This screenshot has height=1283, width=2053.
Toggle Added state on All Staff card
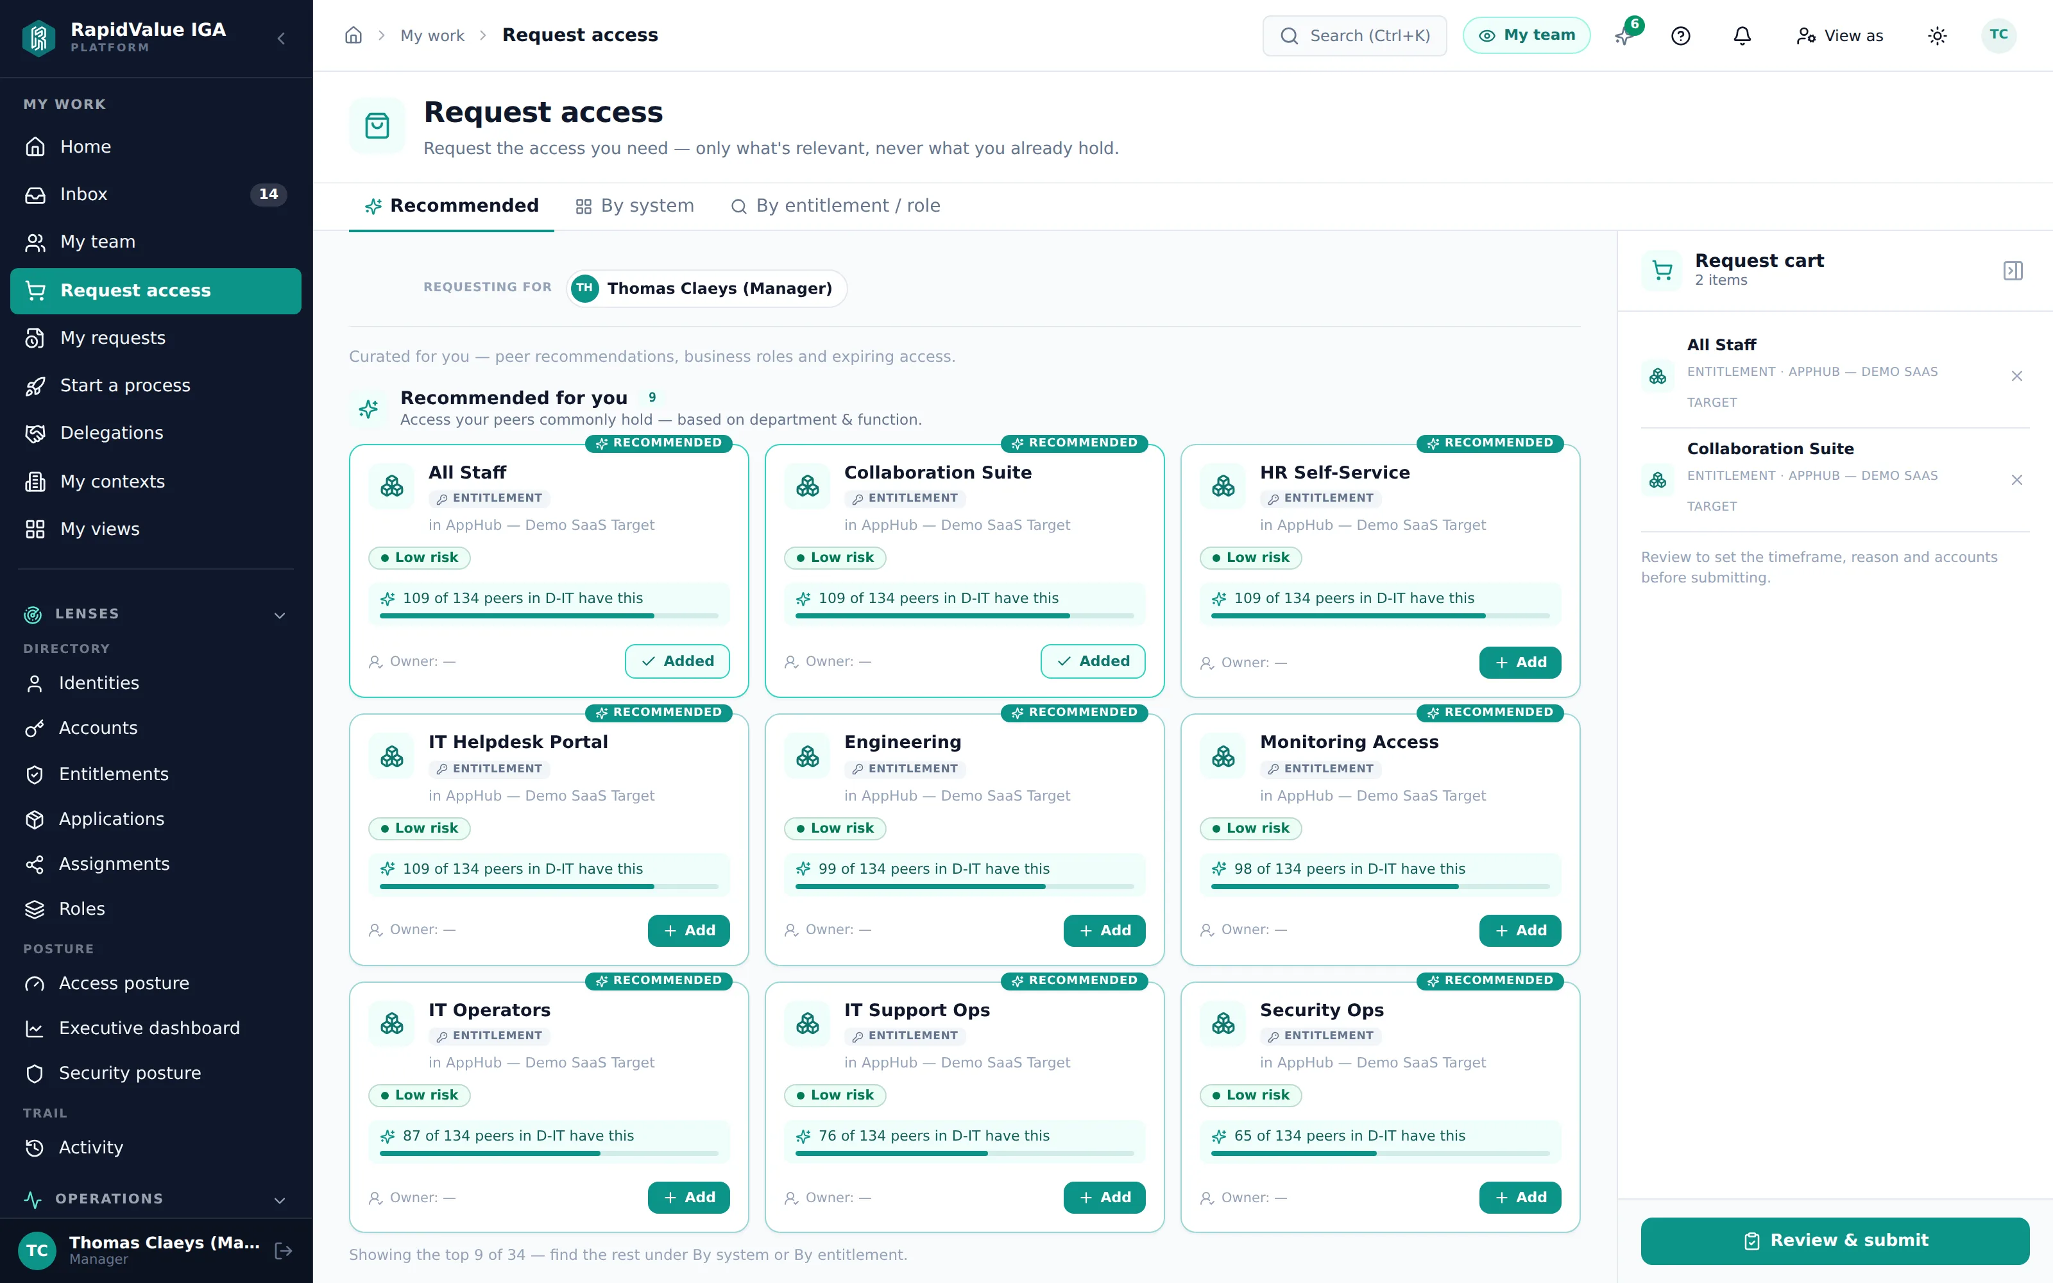(677, 661)
